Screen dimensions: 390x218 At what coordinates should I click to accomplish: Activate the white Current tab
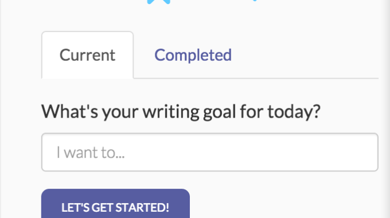87,55
